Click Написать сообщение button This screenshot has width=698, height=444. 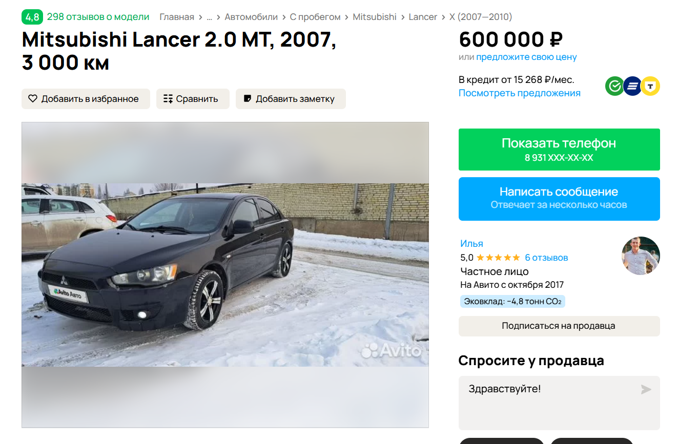[559, 199]
